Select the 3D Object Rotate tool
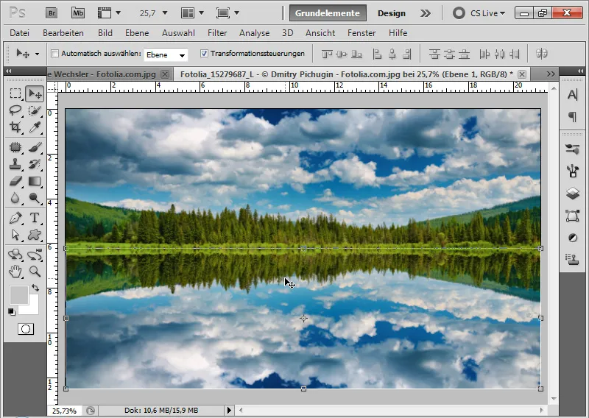 tap(15, 255)
